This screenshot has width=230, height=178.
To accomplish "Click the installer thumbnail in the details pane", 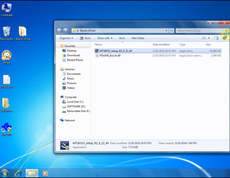I will 65,145.
